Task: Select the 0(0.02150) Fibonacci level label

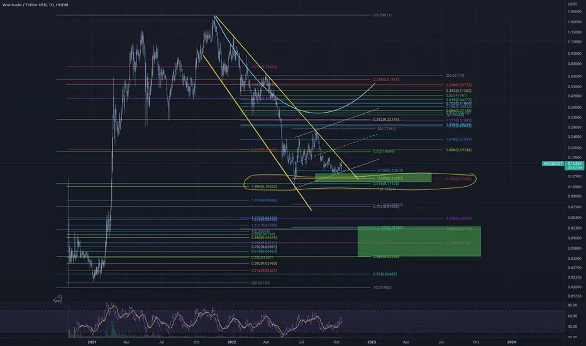Action: pos(260,283)
